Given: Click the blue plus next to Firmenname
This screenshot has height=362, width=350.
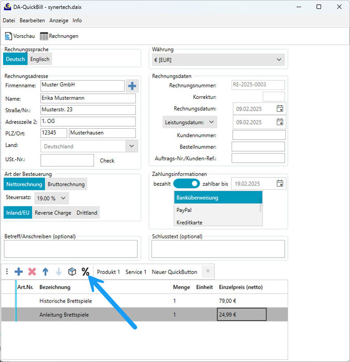Looking at the screenshot, I should point(132,86).
